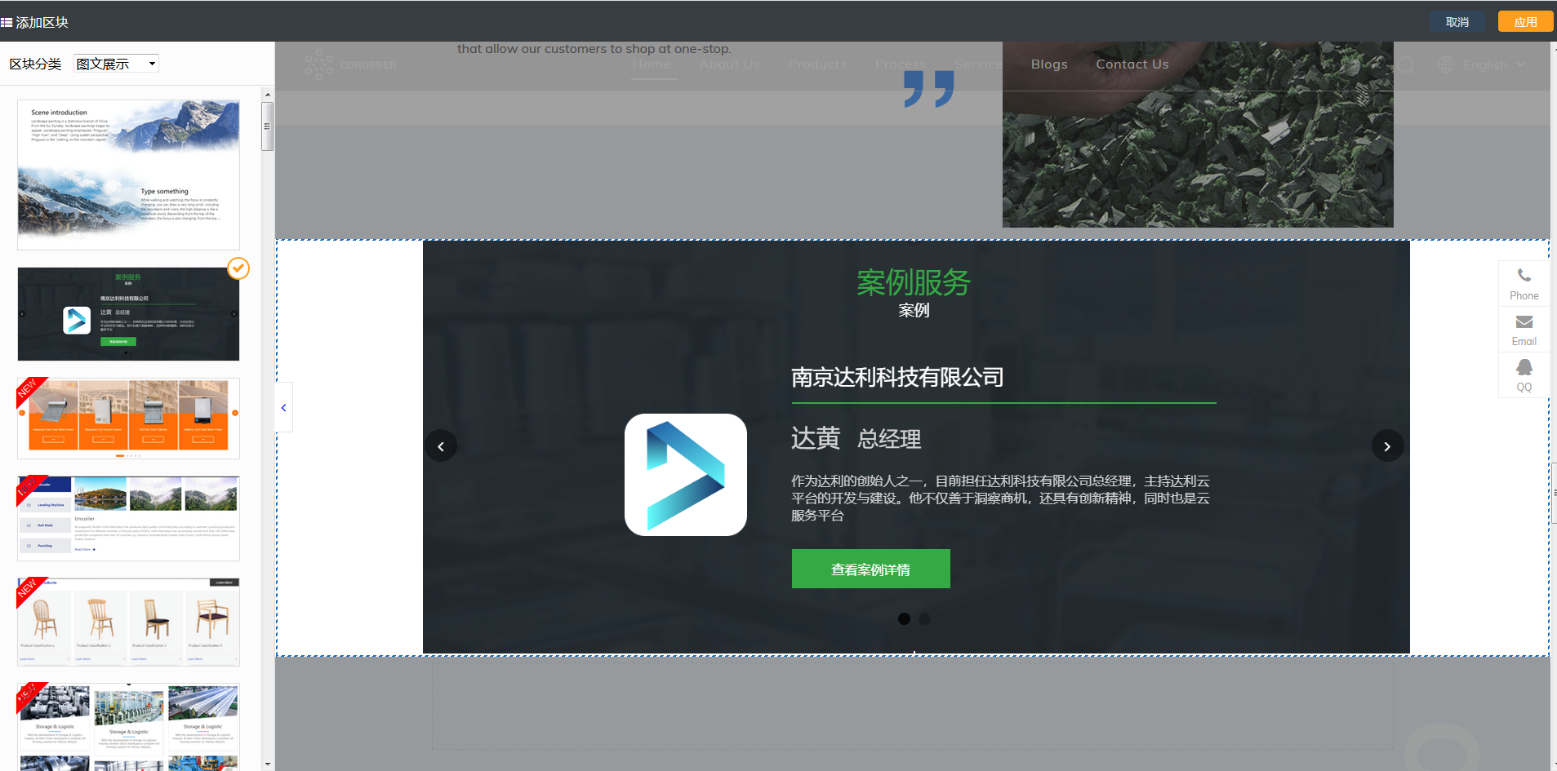1557x771 pixels.
Task: Click the 添加区块 list icon
Action: (7, 23)
